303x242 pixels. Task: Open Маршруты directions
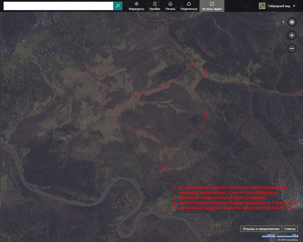pos(136,6)
